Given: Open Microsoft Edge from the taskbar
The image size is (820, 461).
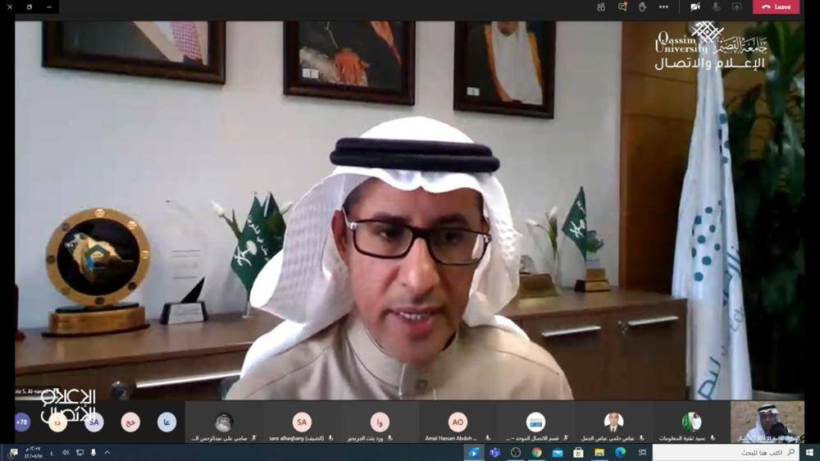Looking at the screenshot, I should coord(621,452).
